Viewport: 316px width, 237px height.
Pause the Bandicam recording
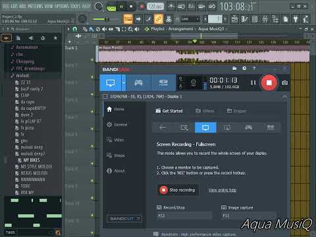(x=253, y=83)
